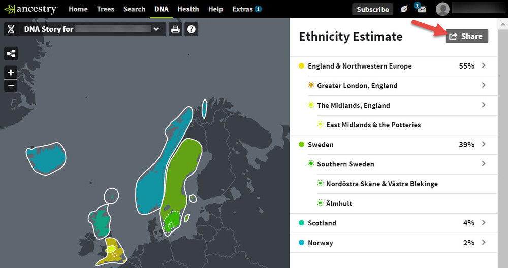Select the Southern Sweden row
Viewport: 508px width, 268px height.
402,164
